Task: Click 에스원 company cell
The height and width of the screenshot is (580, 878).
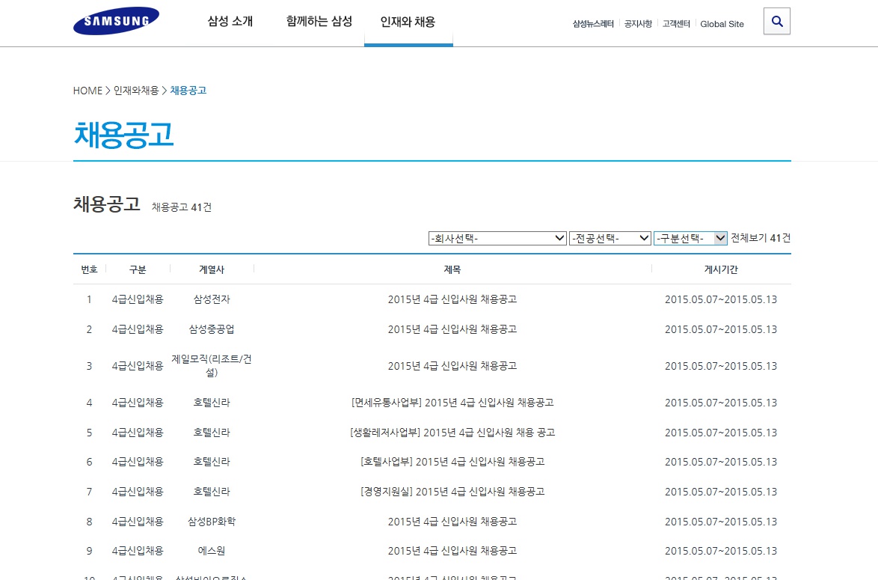Action: [211, 551]
